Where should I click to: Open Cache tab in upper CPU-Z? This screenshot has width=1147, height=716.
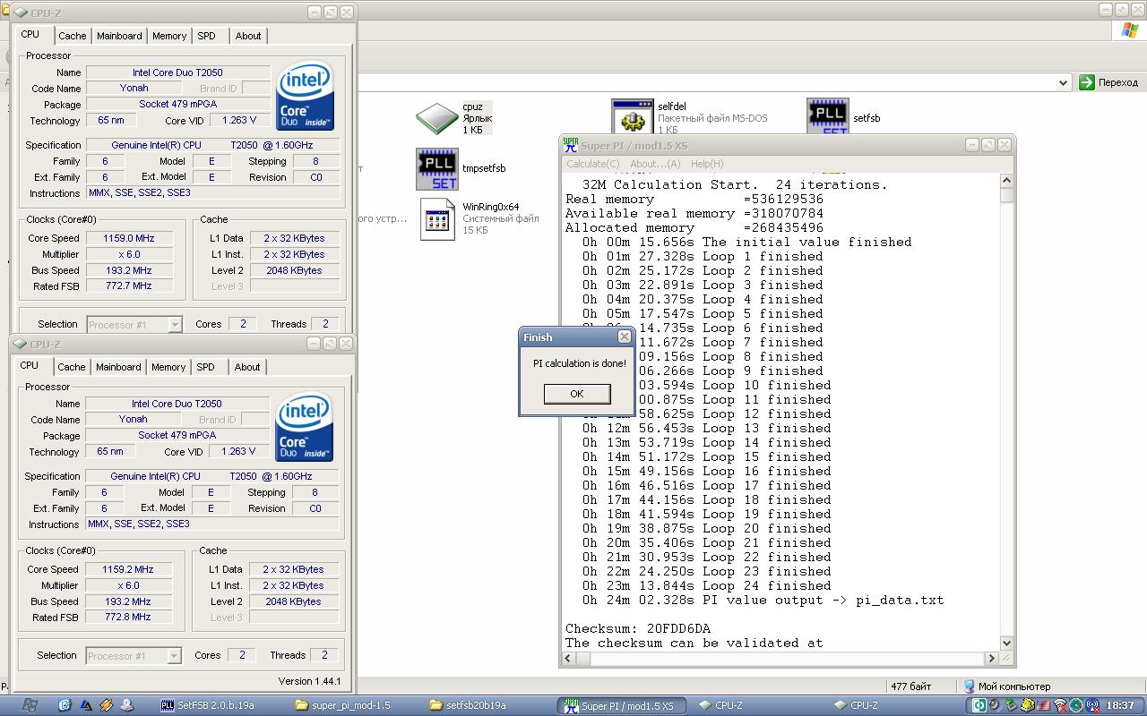[73, 36]
